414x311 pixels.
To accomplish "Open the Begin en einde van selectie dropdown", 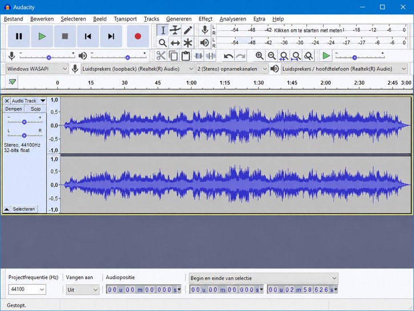I will (264, 278).
